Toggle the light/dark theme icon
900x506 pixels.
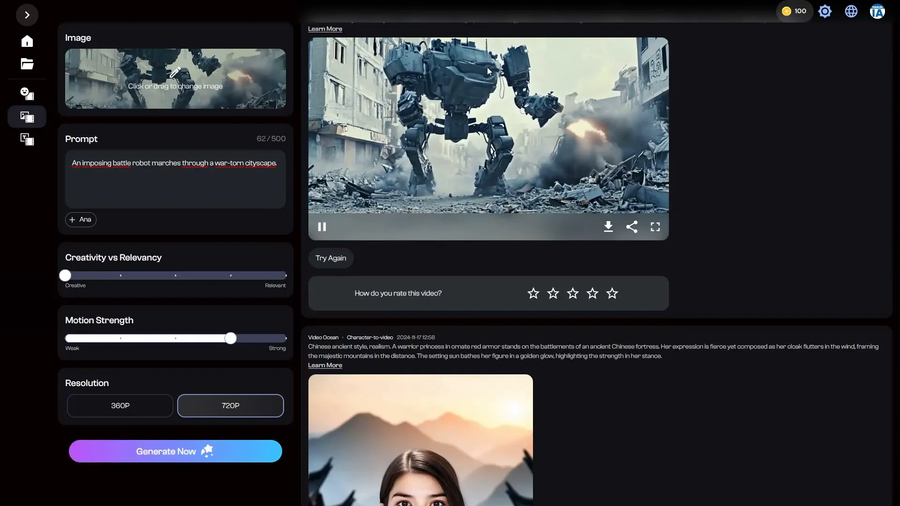pyautogui.click(x=825, y=11)
